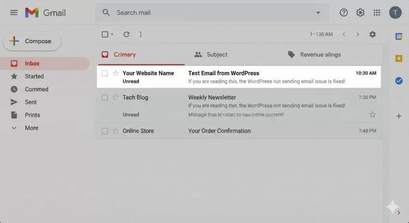Select the Your Website Name email checkbox

[105, 73]
